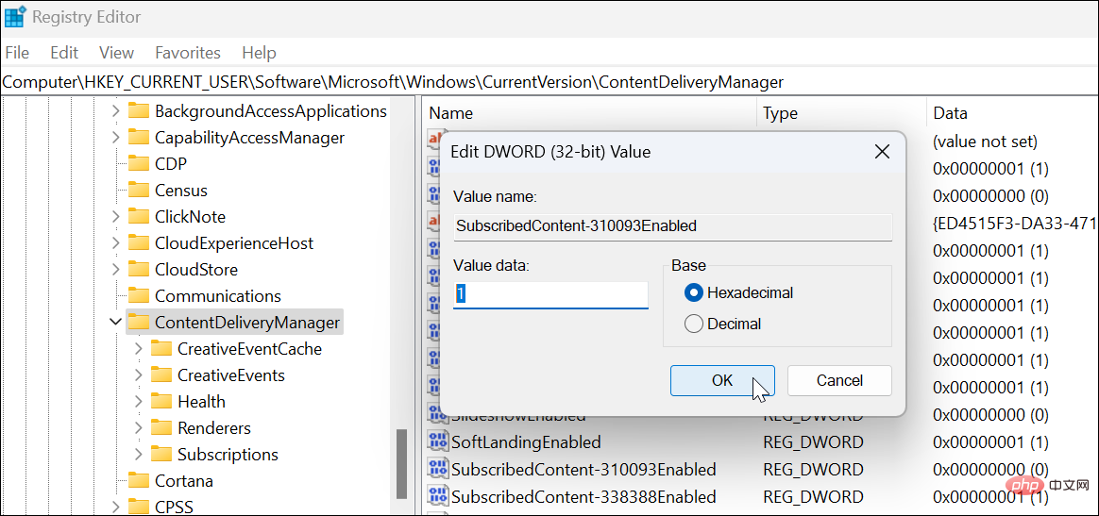The image size is (1099, 516).
Task: Select the Decimal base option
Action: pos(694,324)
